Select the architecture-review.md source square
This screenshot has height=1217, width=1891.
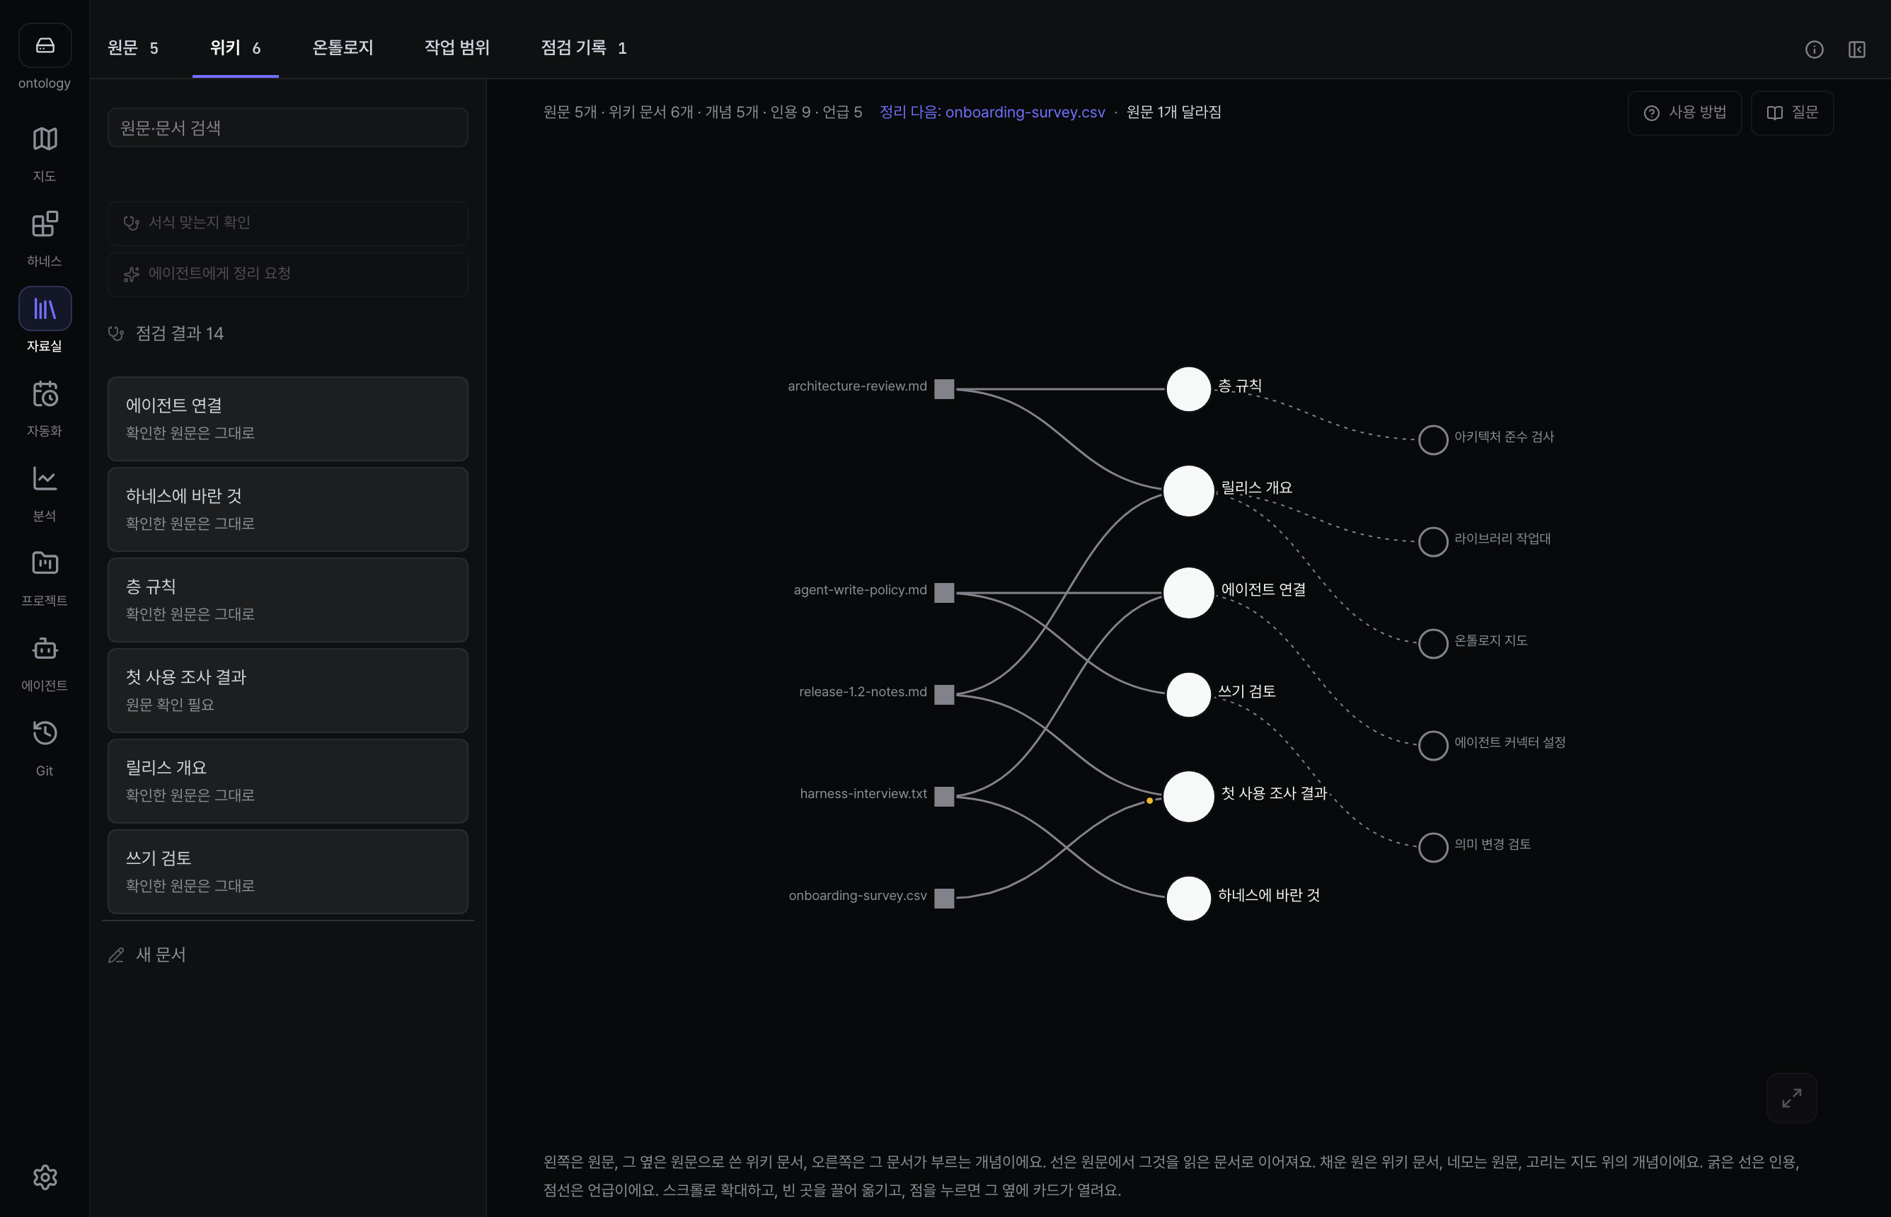coord(944,389)
